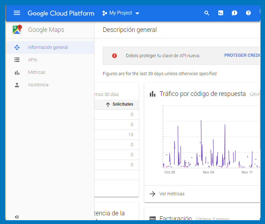Collapse the sidebar with the arrow icon
Screen dimensions: 265x224
click(17, 217)
